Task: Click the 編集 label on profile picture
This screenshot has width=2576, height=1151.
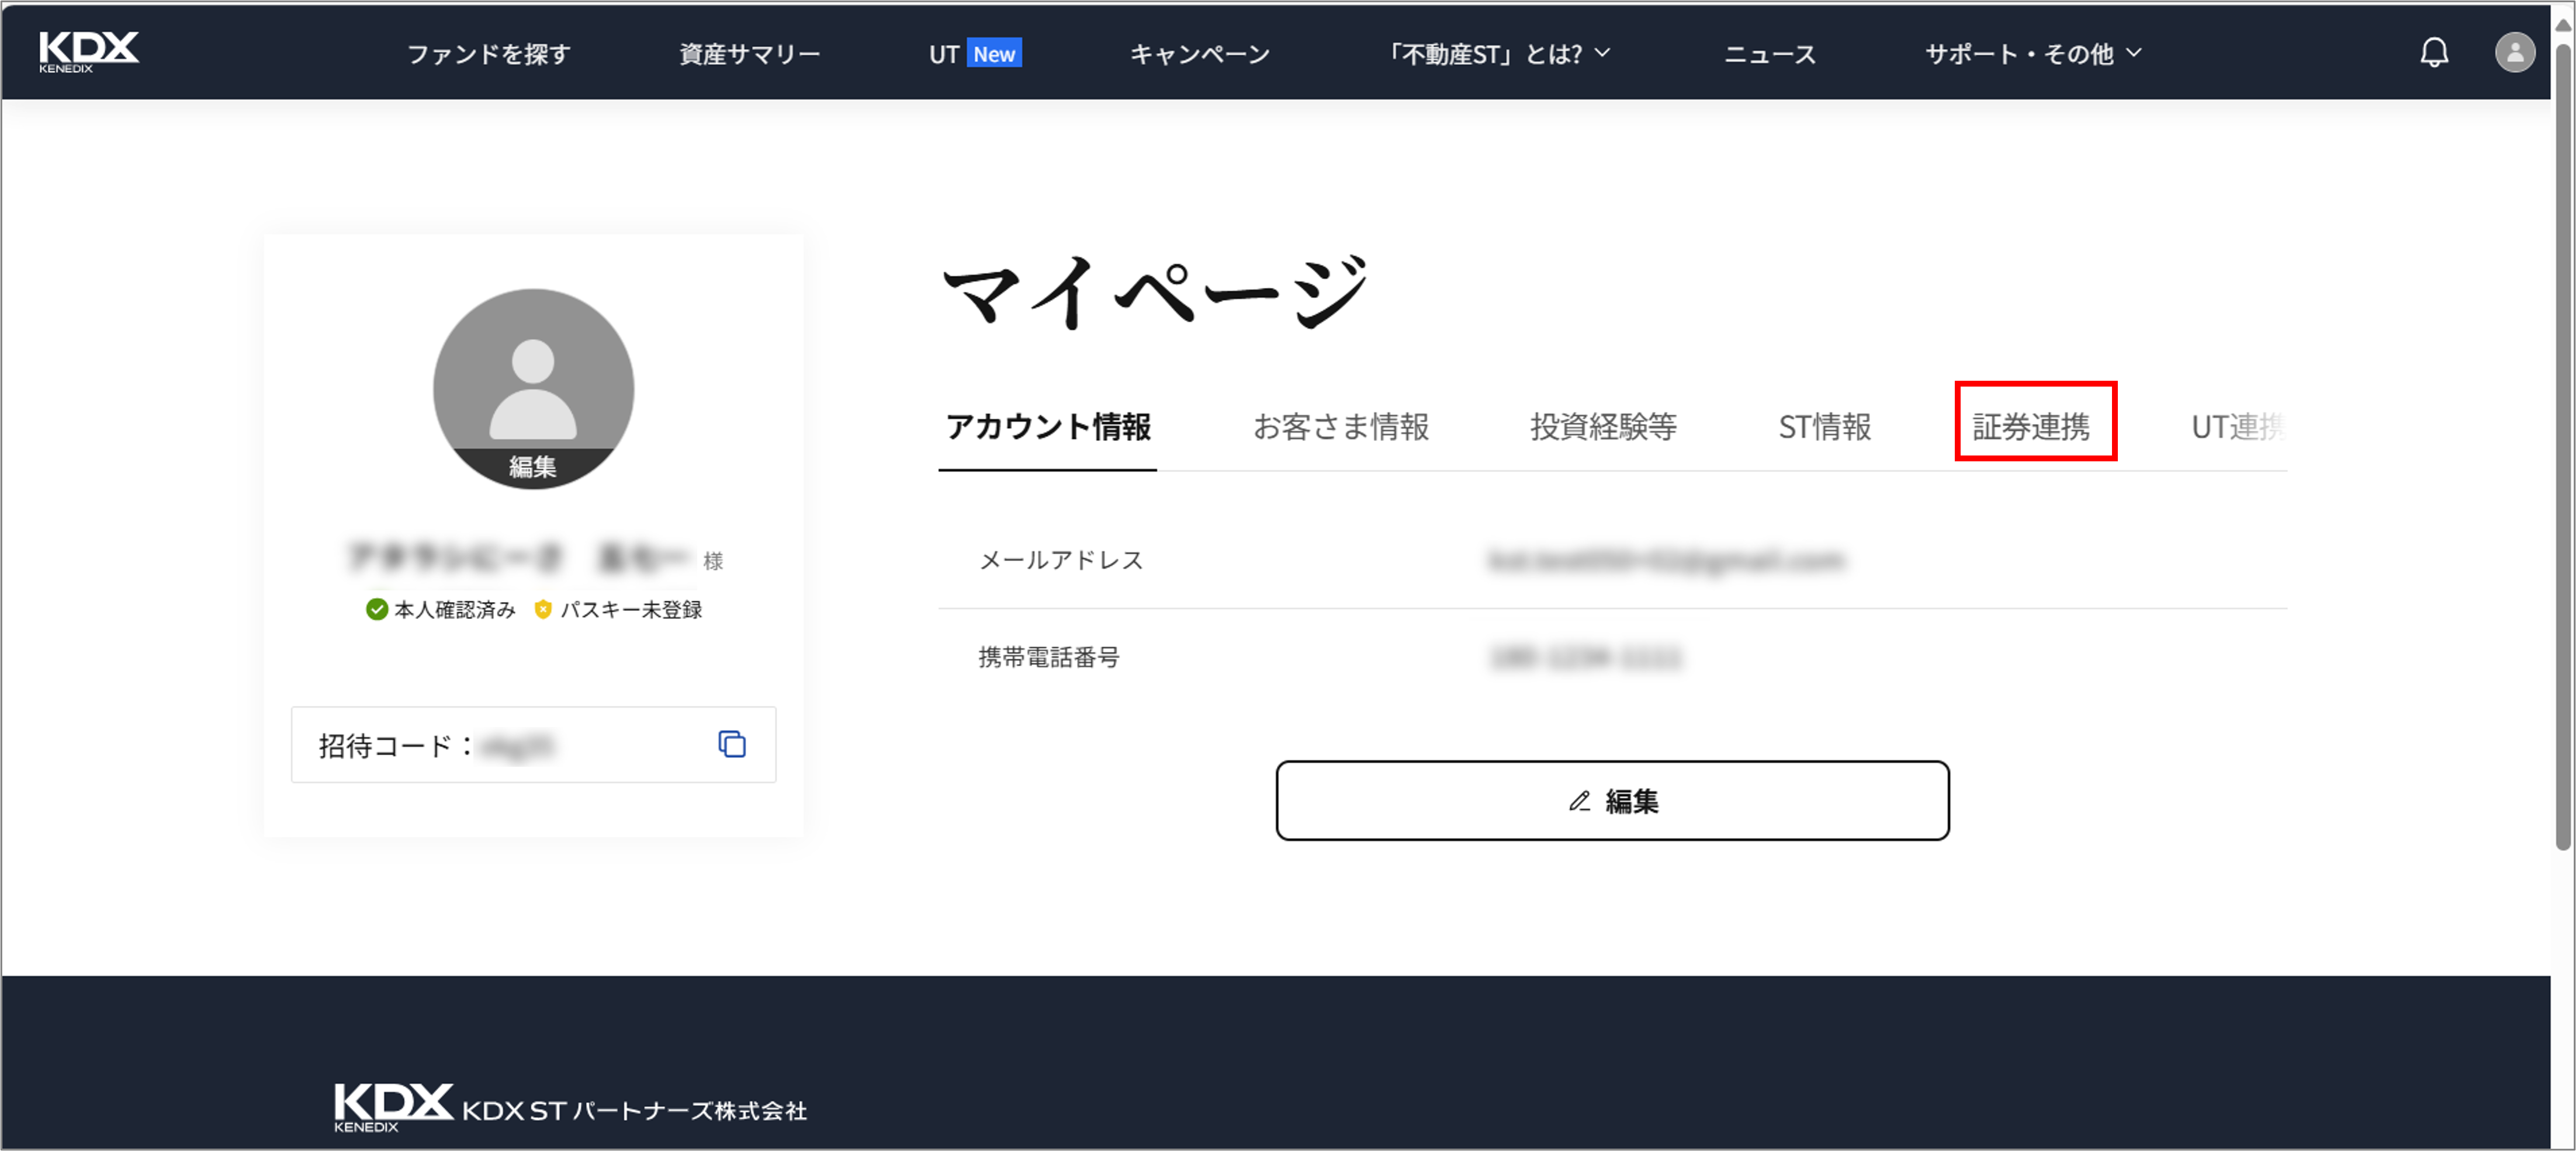Action: click(533, 467)
